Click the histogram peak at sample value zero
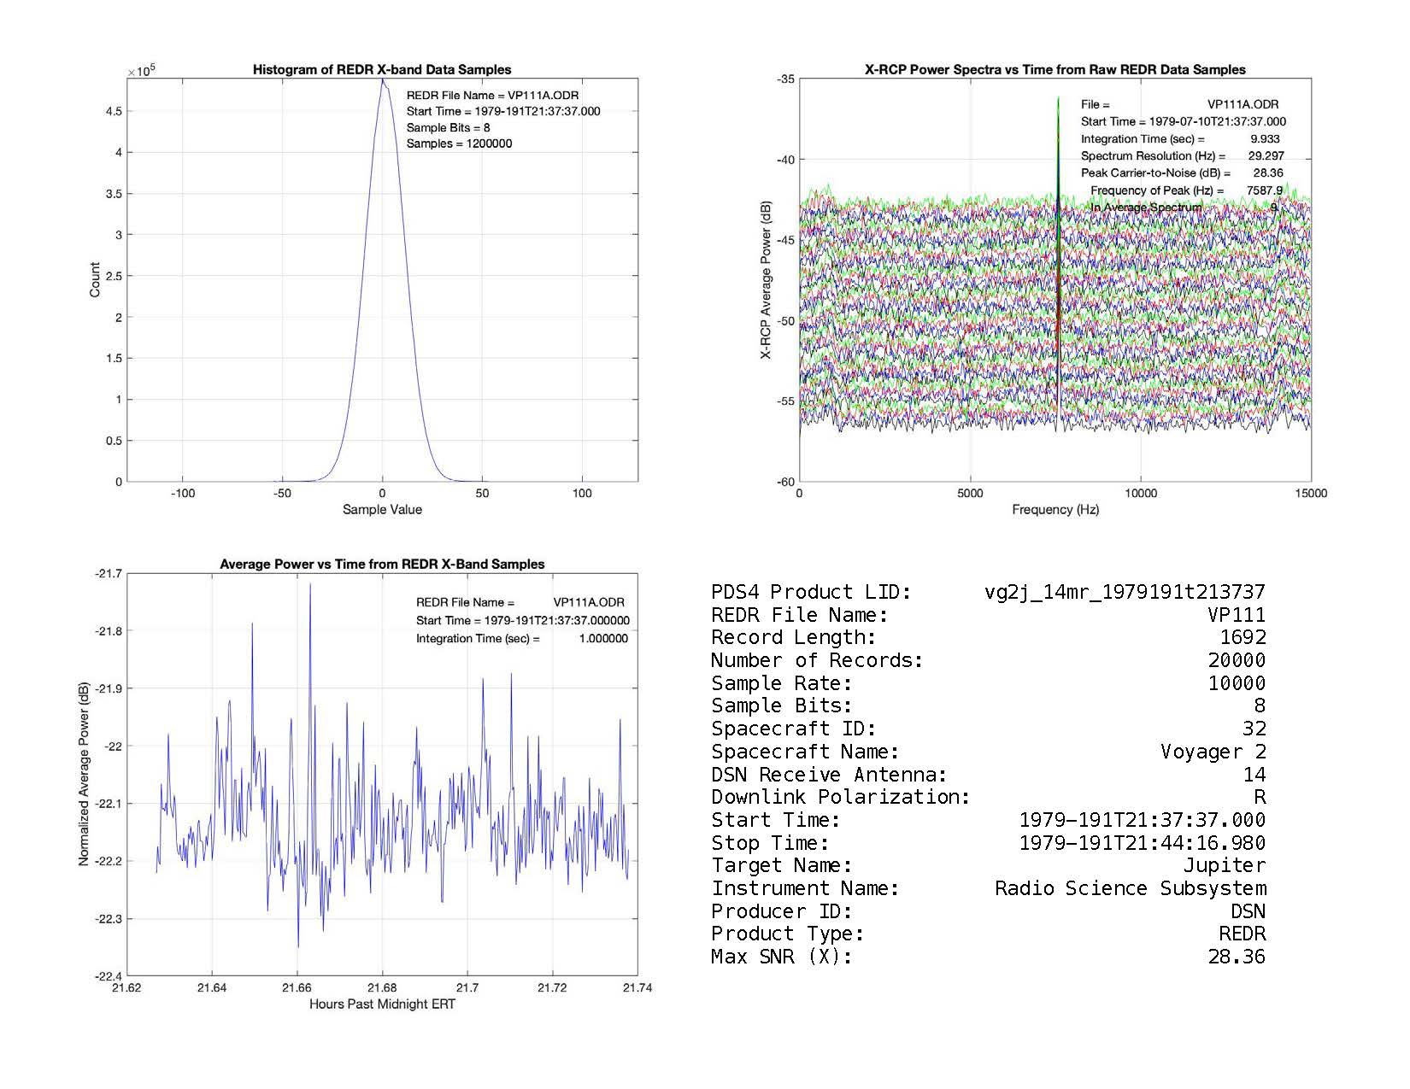The height and width of the screenshot is (1089, 1410). point(382,83)
